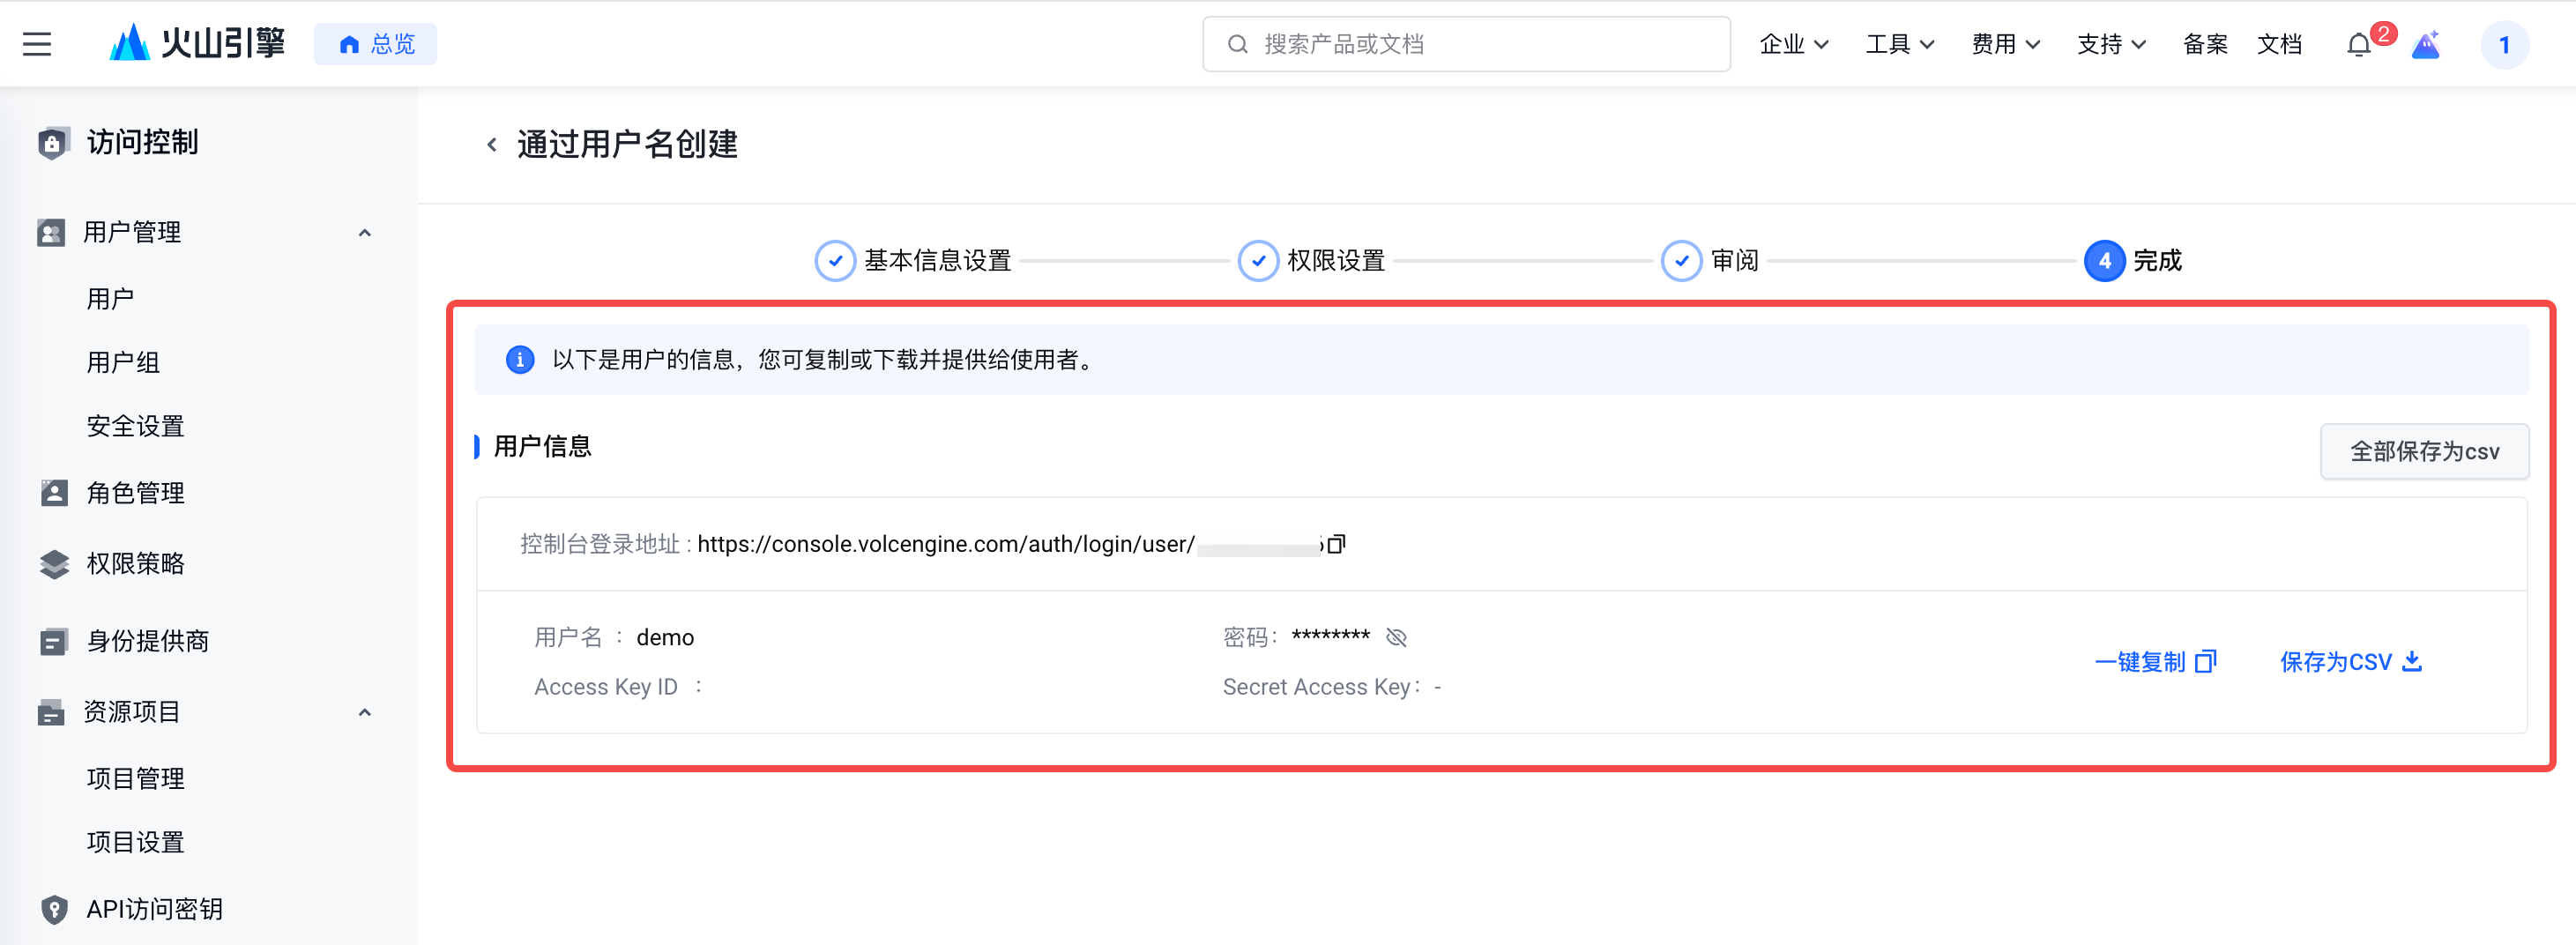
Task: Go back using the arrow beside 通过用户名创建
Action: coord(492,145)
